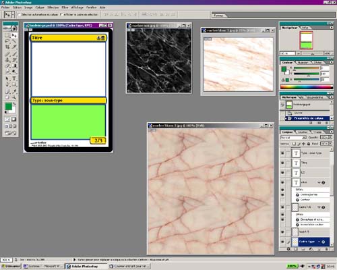
Task: Click add layer style icon at Layers bottom
Action: pos(288,249)
